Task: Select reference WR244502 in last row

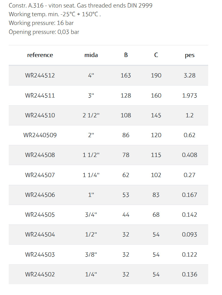Action: point(40,274)
